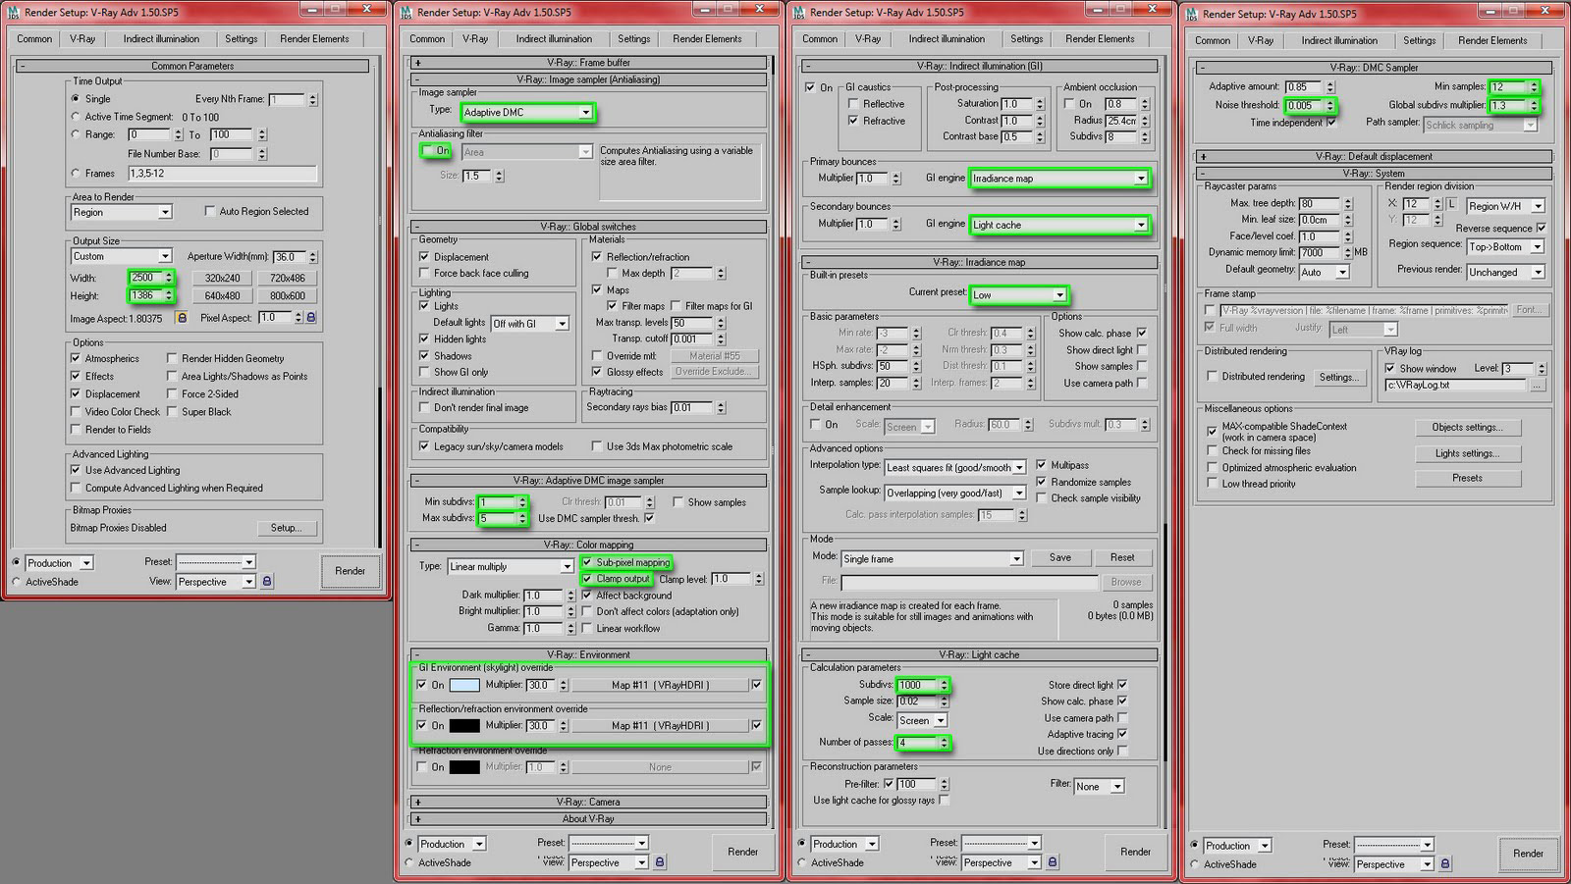Click Max subdivs spinner arrows
The image size is (1571, 884).
pyautogui.click(x=522, y=518)
